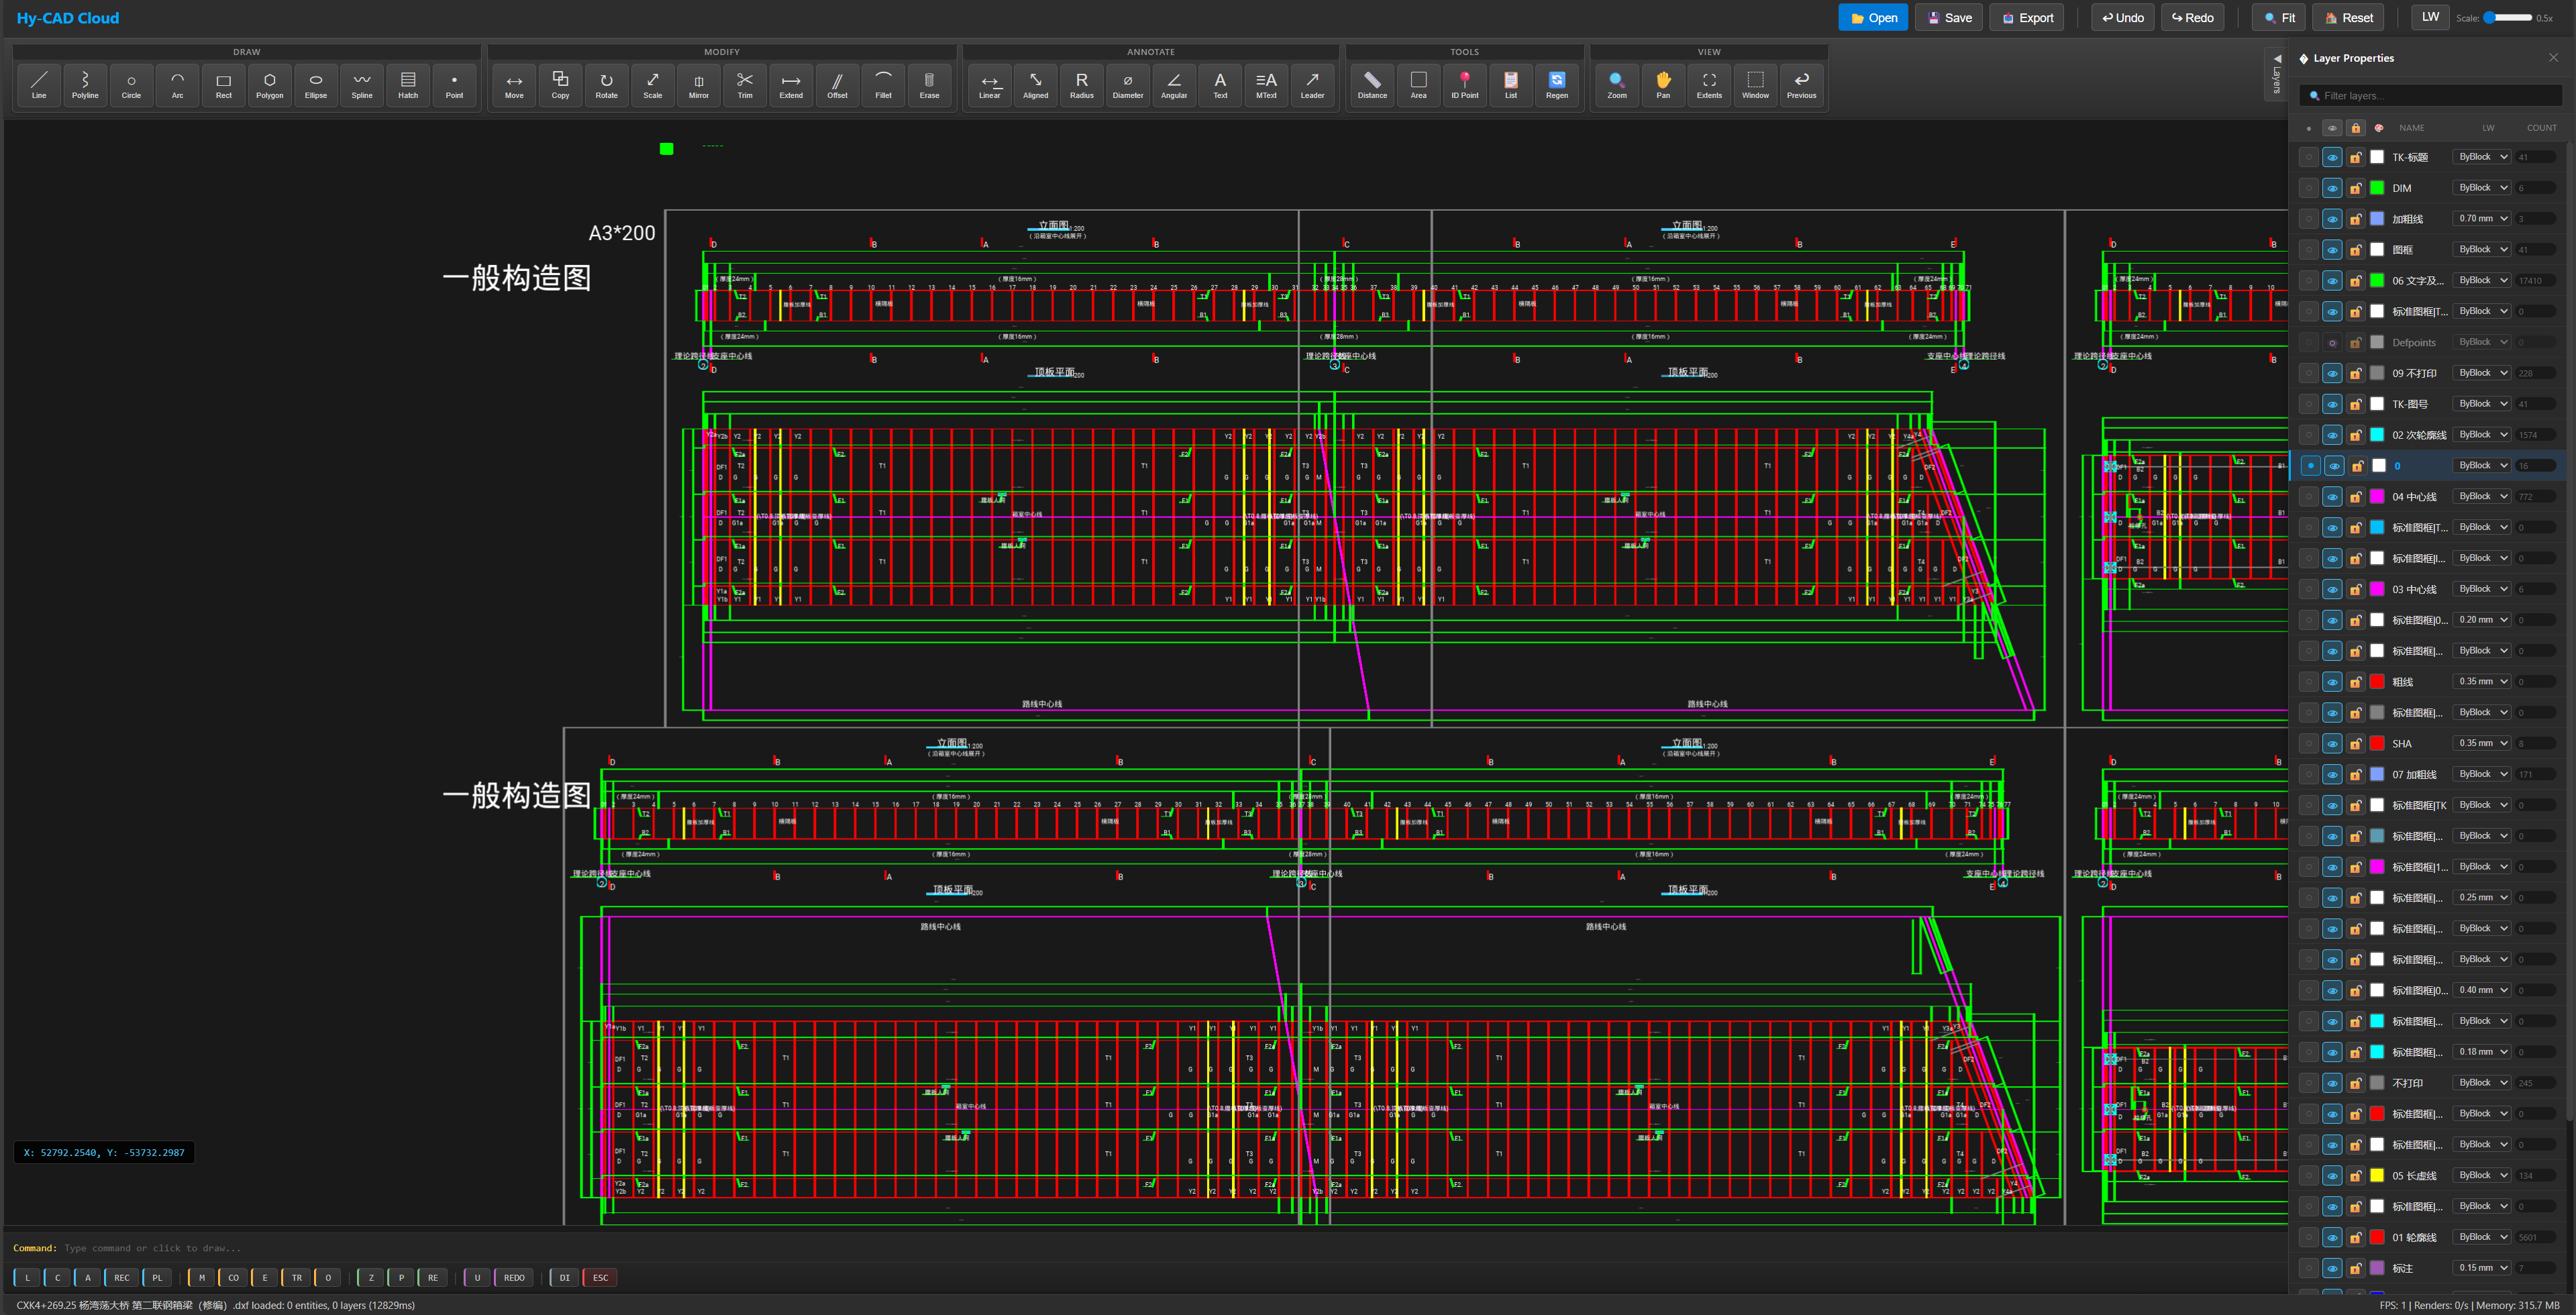Open lineweight dropdown for 粗线 layer

(x=2482, y=681)
